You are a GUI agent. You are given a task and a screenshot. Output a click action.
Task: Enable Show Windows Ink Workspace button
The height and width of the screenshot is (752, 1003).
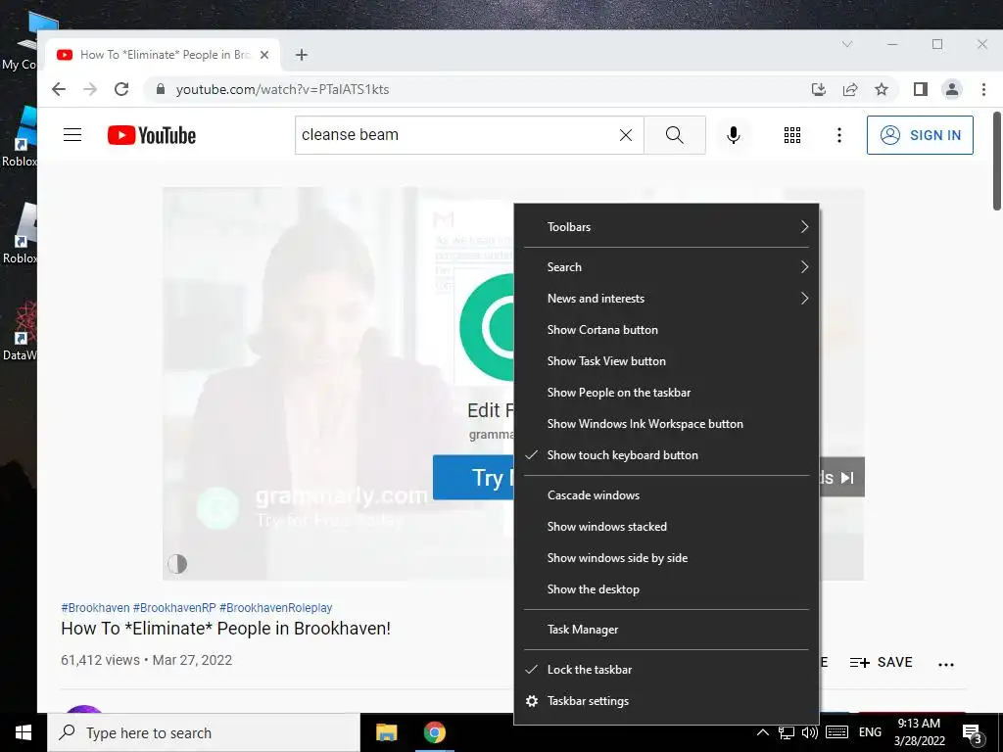[x=666, y=424]
